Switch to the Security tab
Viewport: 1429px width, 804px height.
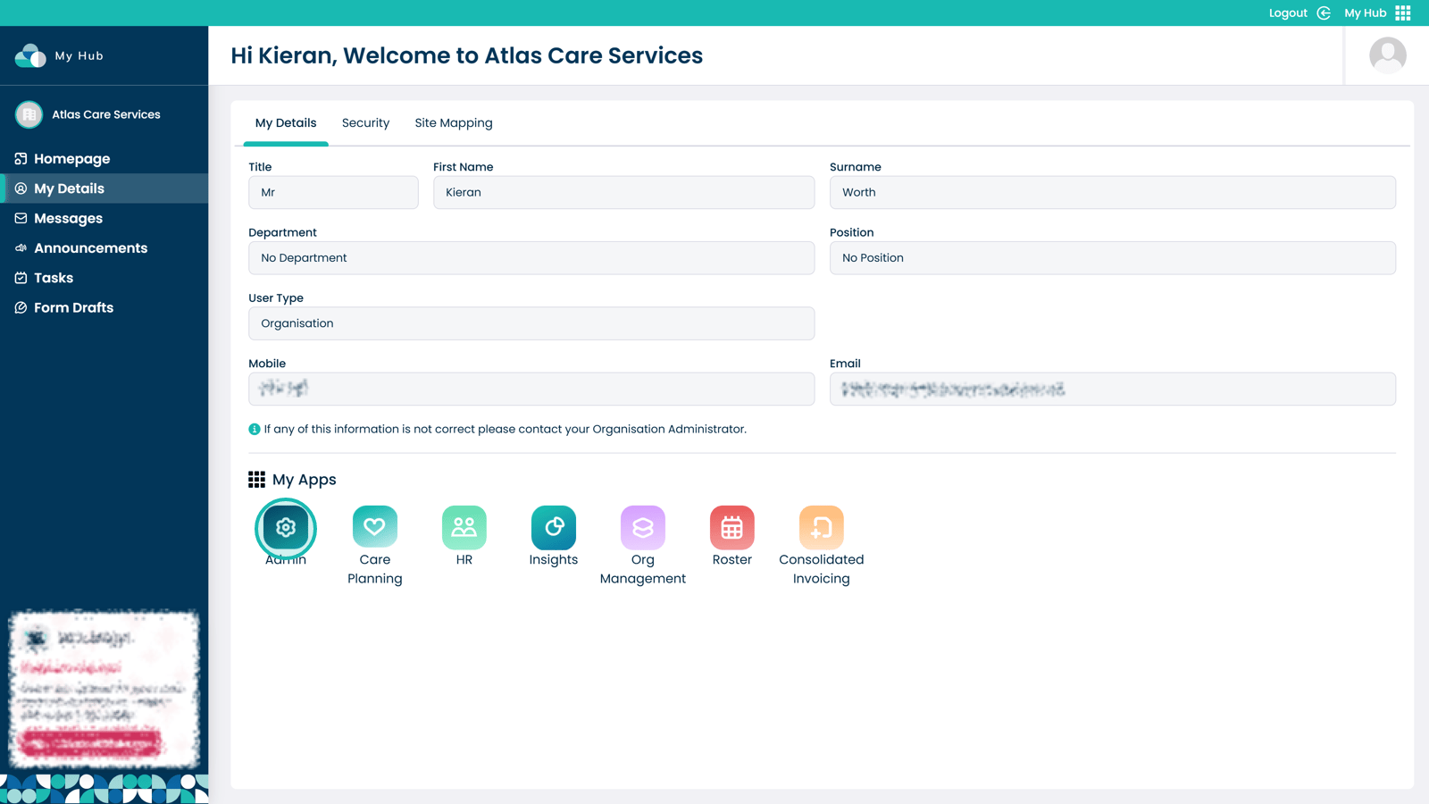coord(365,123)
